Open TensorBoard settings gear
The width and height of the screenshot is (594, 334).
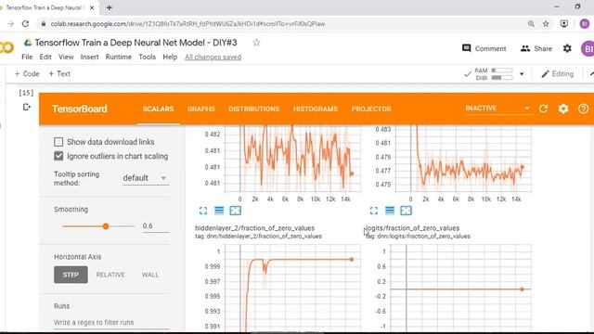563,109
